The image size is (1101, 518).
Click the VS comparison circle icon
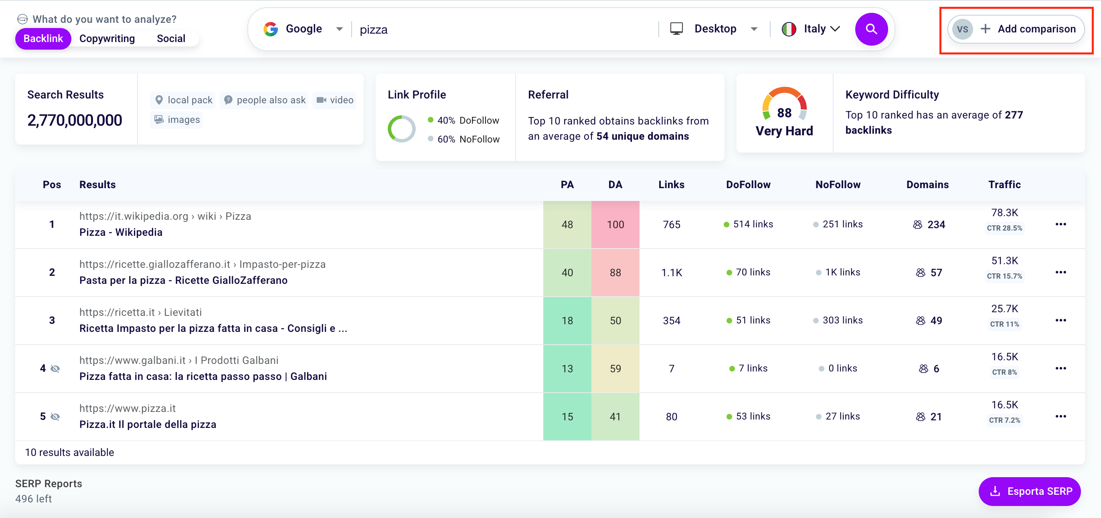962,29
